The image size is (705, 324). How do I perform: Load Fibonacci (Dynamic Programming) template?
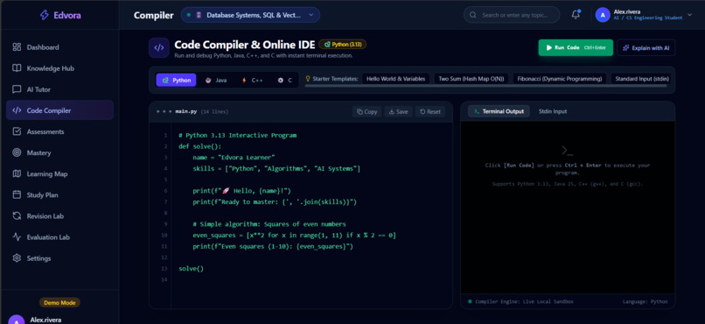tap(559, 79)
